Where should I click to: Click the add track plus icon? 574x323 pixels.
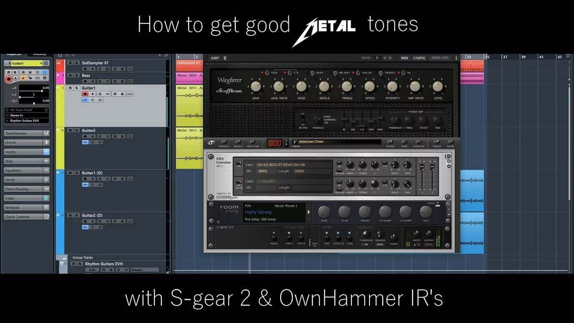tap(160, 55)
